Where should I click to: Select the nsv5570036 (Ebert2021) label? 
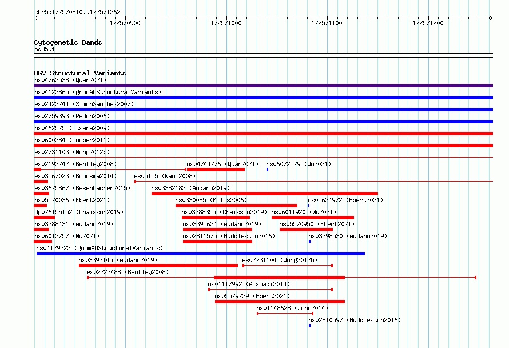72,200
